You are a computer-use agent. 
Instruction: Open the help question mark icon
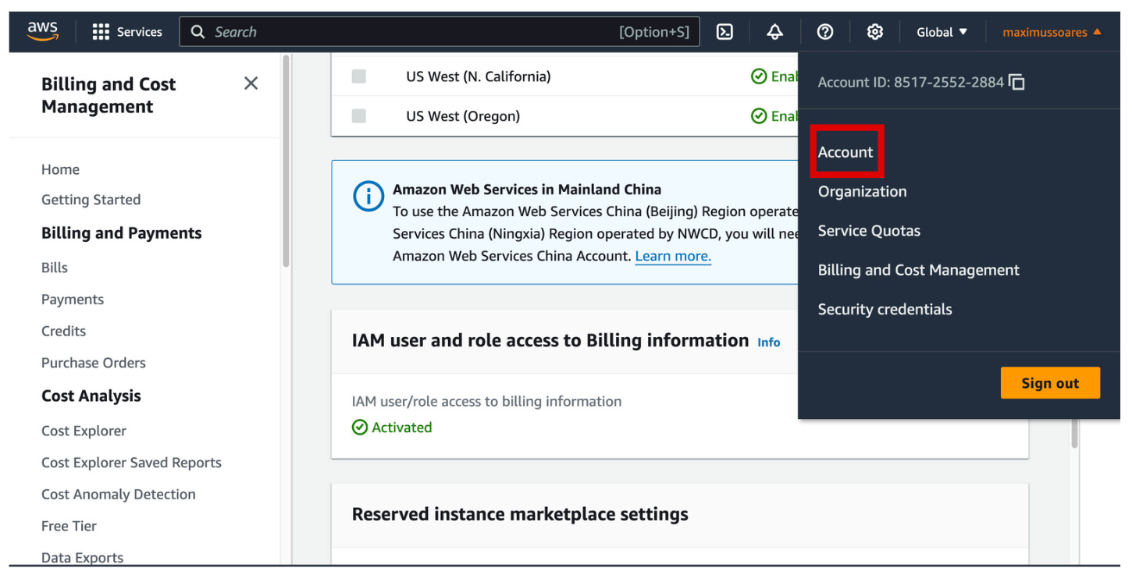tap(824, 32)
